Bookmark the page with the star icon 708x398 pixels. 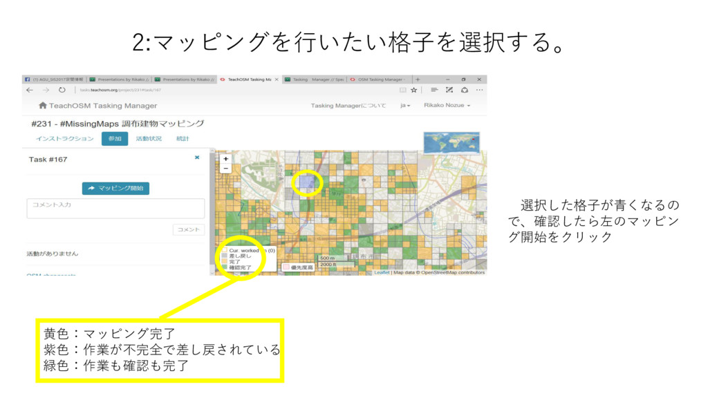tap(413, 91)
